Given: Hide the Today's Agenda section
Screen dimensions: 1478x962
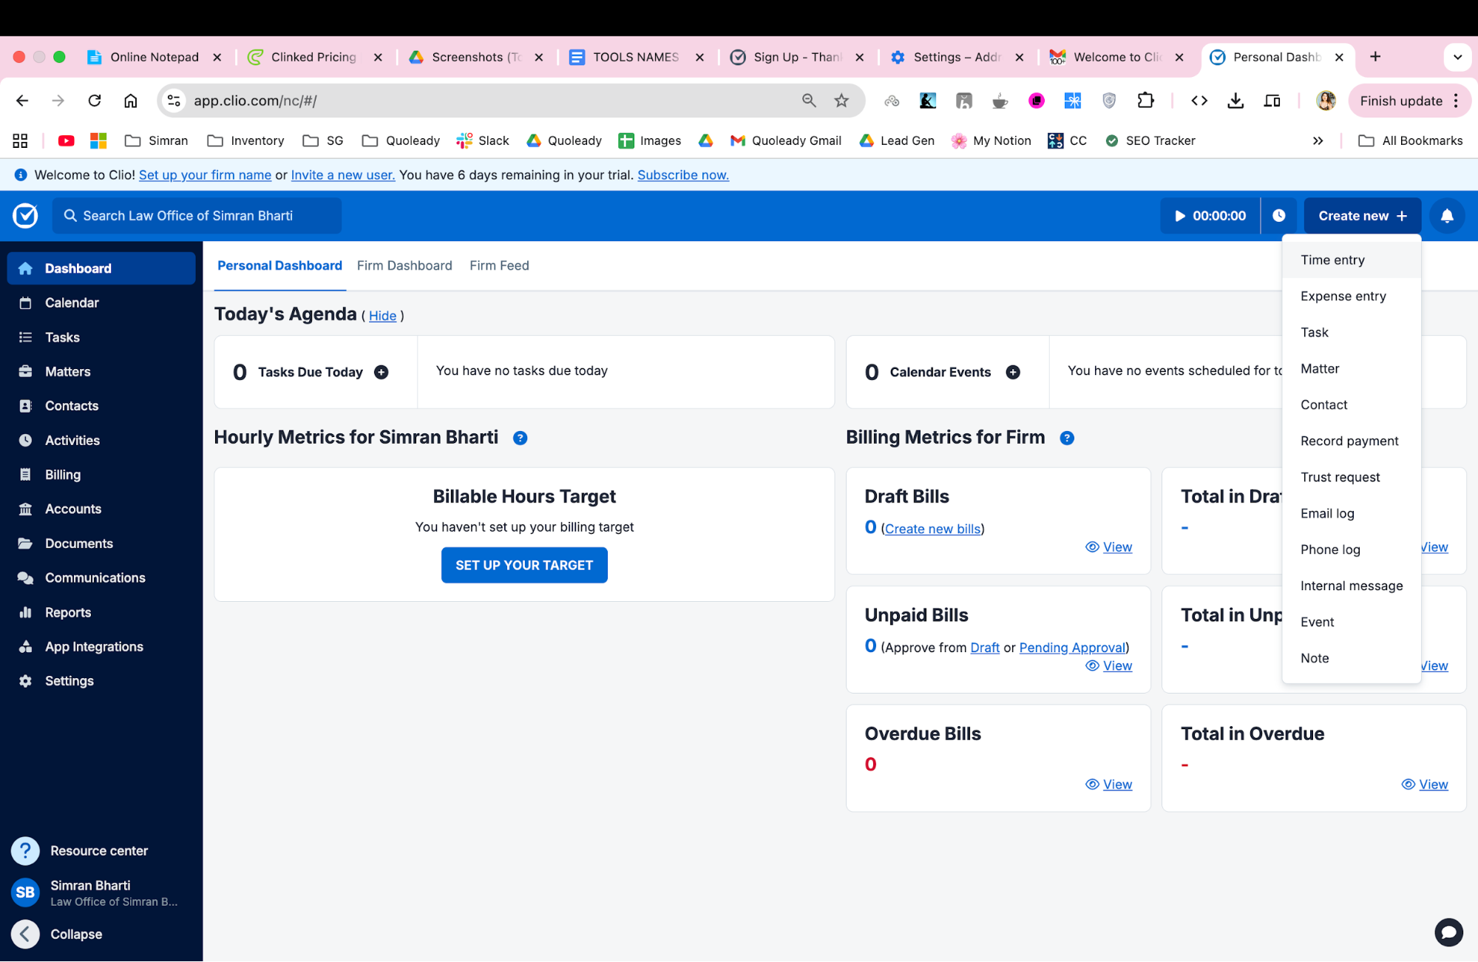Looking at the screenshot, I should (382, 315).
